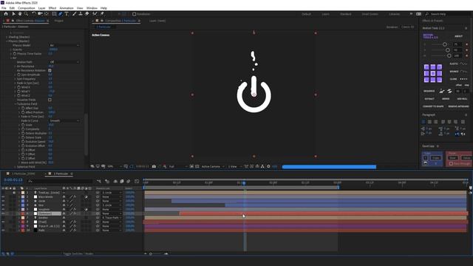Open the Layer menu
Screen dimensions: 473x266
(42, 8)
